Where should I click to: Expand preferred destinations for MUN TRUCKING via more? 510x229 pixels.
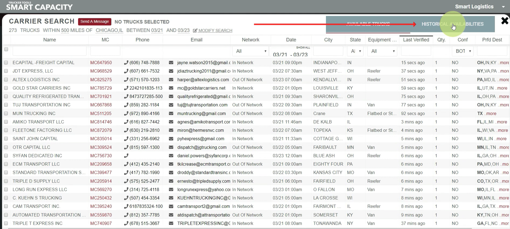point(491,113)
